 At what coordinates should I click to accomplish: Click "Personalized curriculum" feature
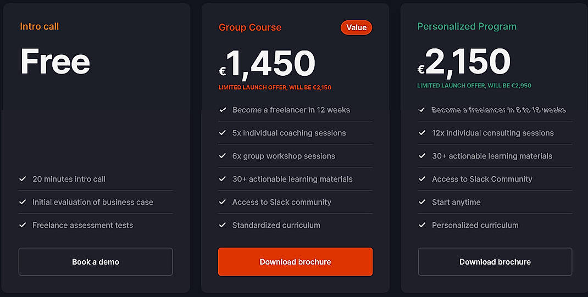point(475,225)
